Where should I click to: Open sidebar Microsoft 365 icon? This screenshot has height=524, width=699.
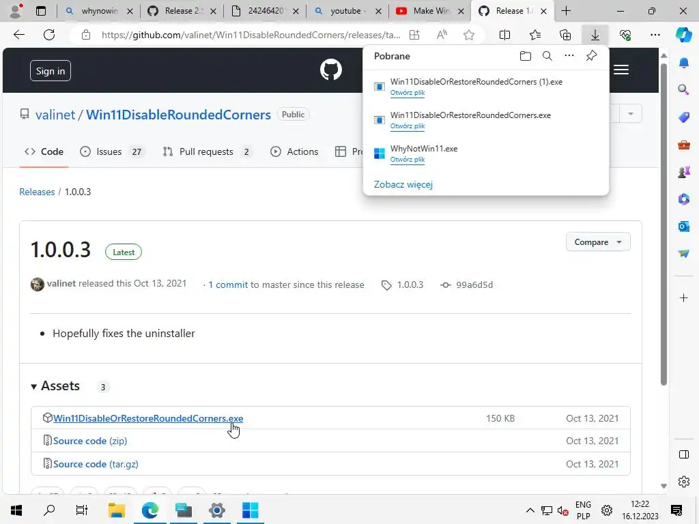click(x=683, y=199)
